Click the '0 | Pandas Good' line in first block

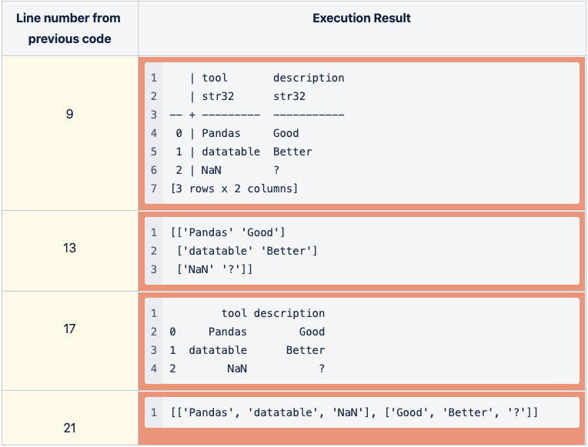[237, 133]
